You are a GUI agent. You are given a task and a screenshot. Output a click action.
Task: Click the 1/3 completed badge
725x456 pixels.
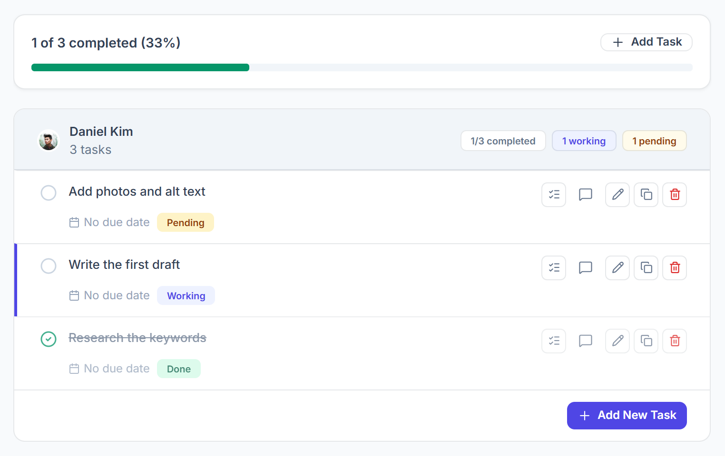pos(503,141)
